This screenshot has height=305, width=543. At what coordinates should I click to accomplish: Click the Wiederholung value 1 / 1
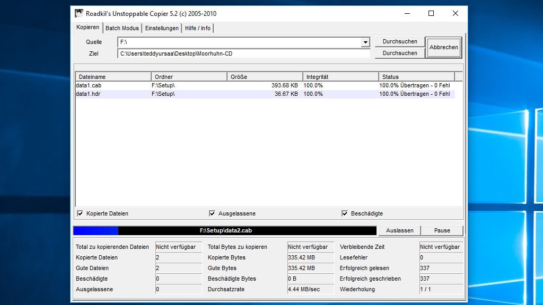[441, 289]
